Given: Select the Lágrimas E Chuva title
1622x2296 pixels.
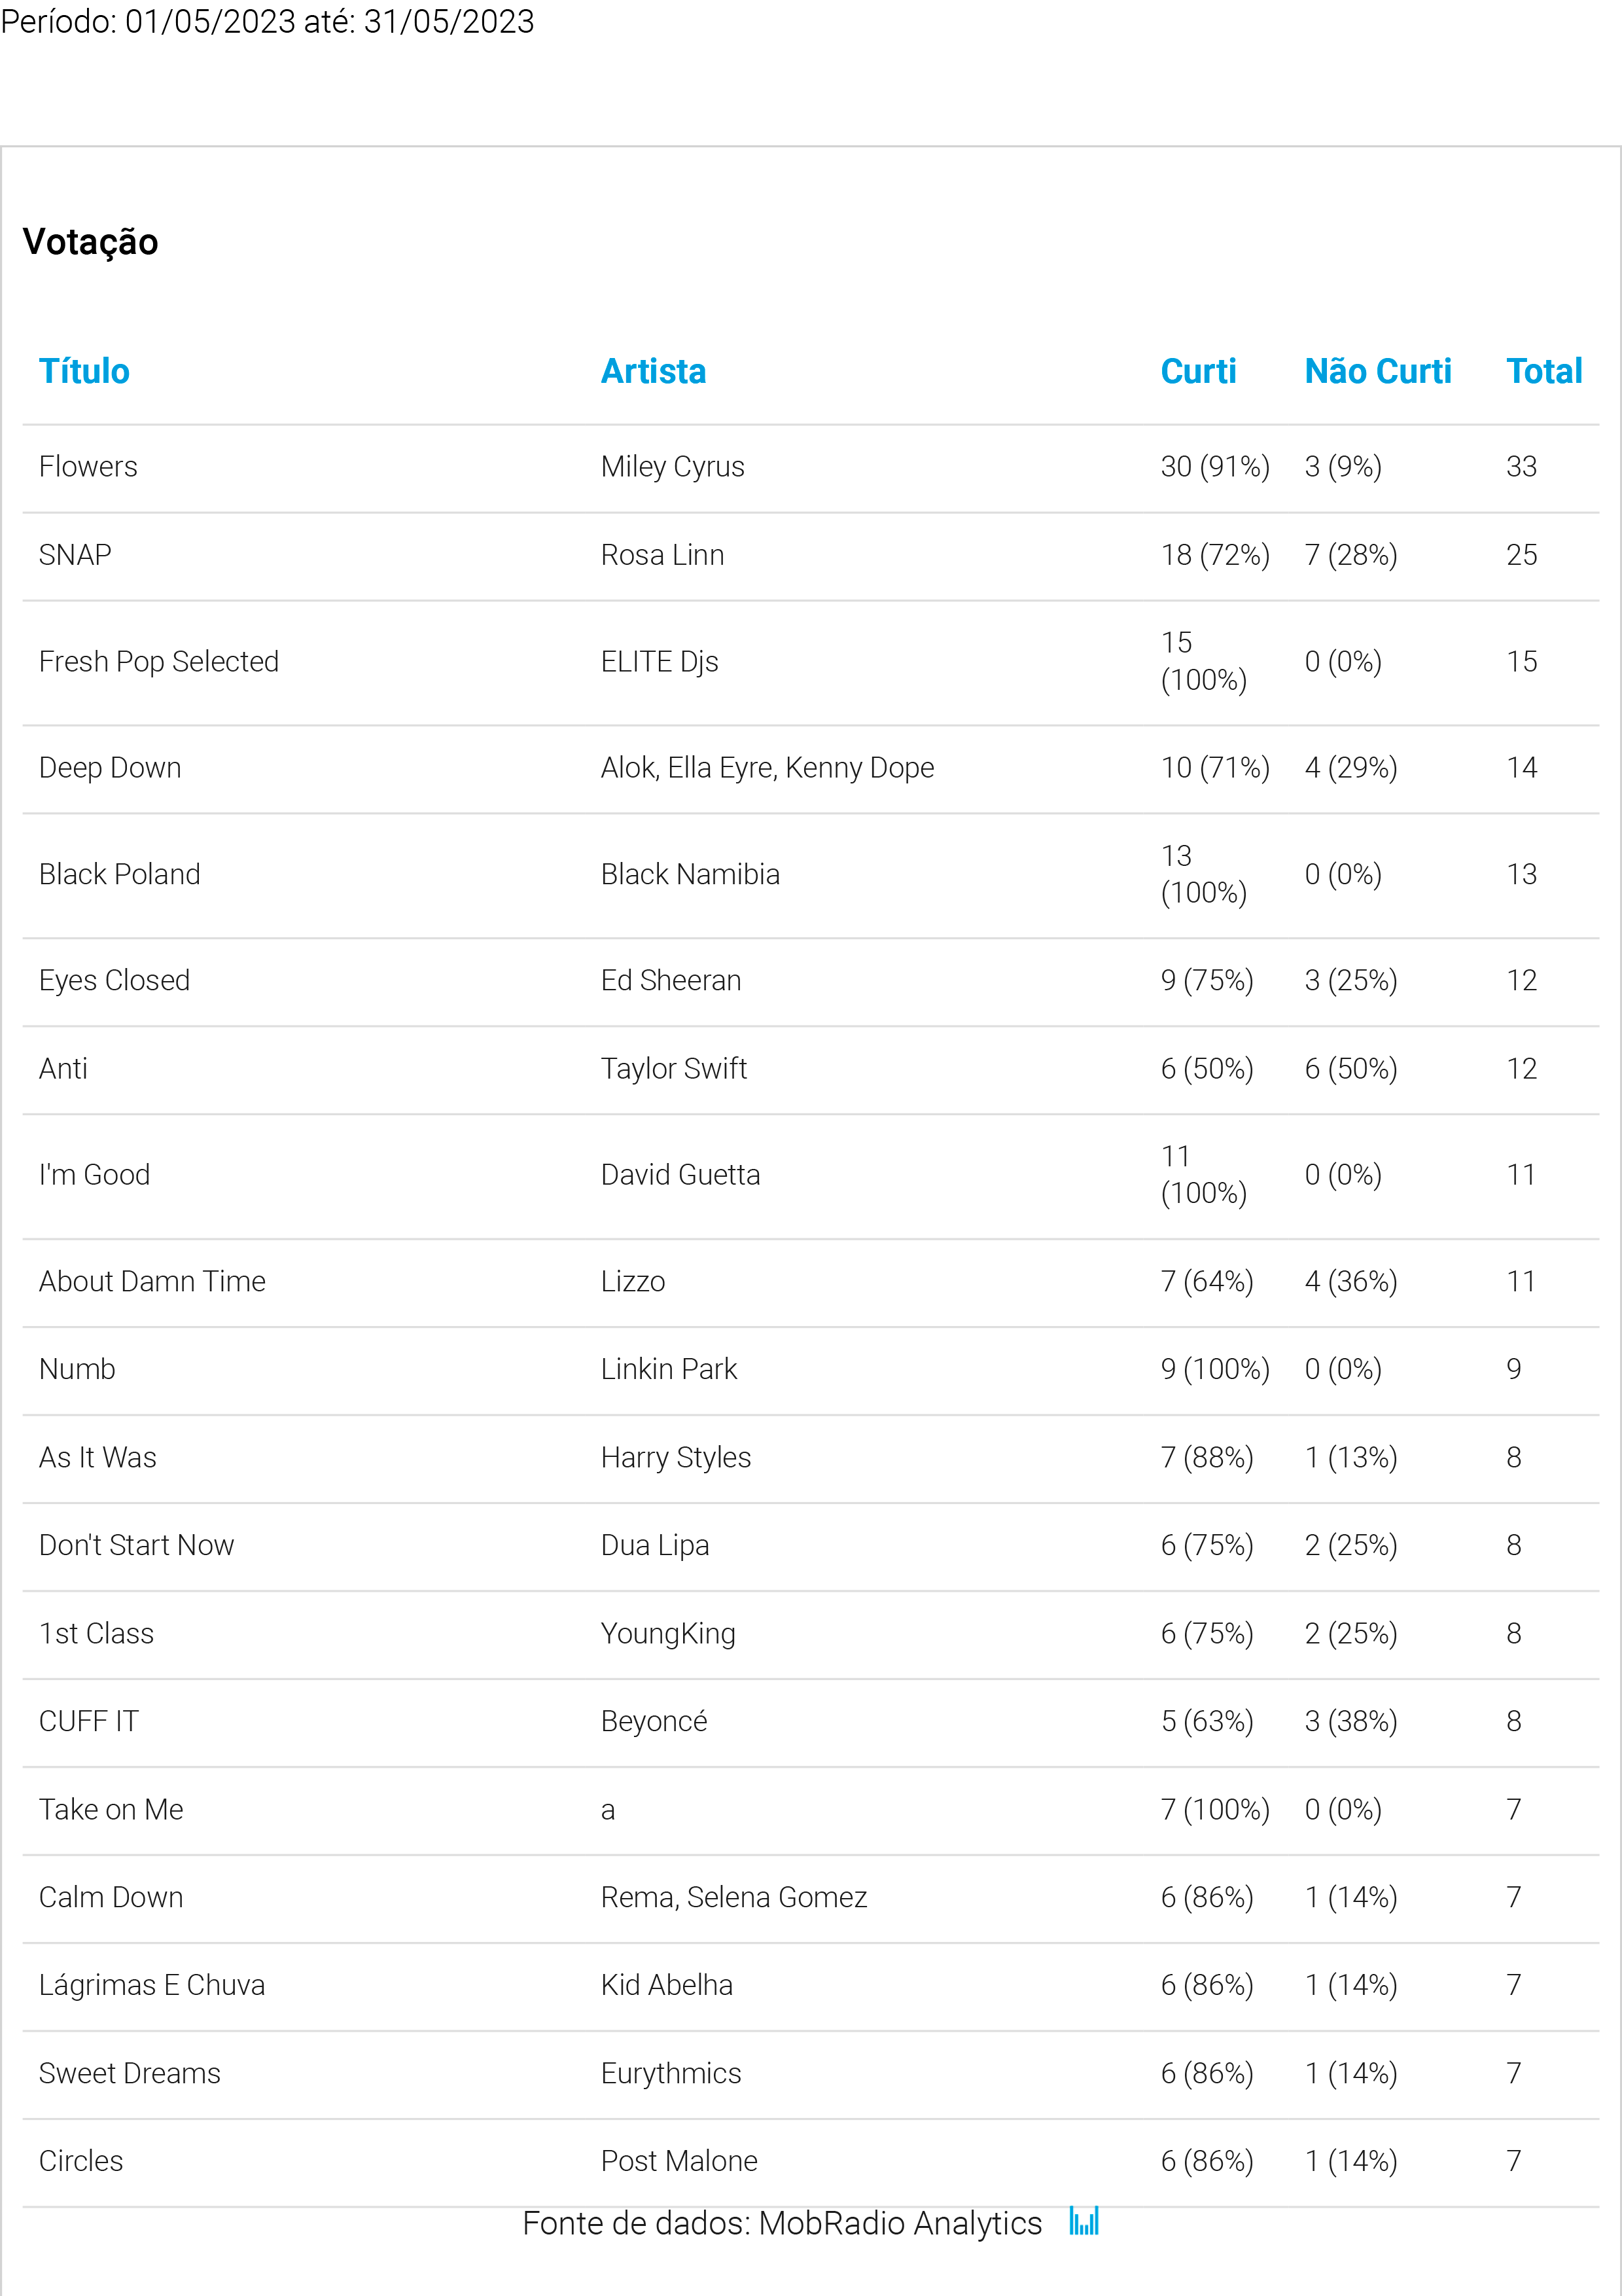Looking at the screenshot, I should pyautogui.click(x=152, y=1986).
